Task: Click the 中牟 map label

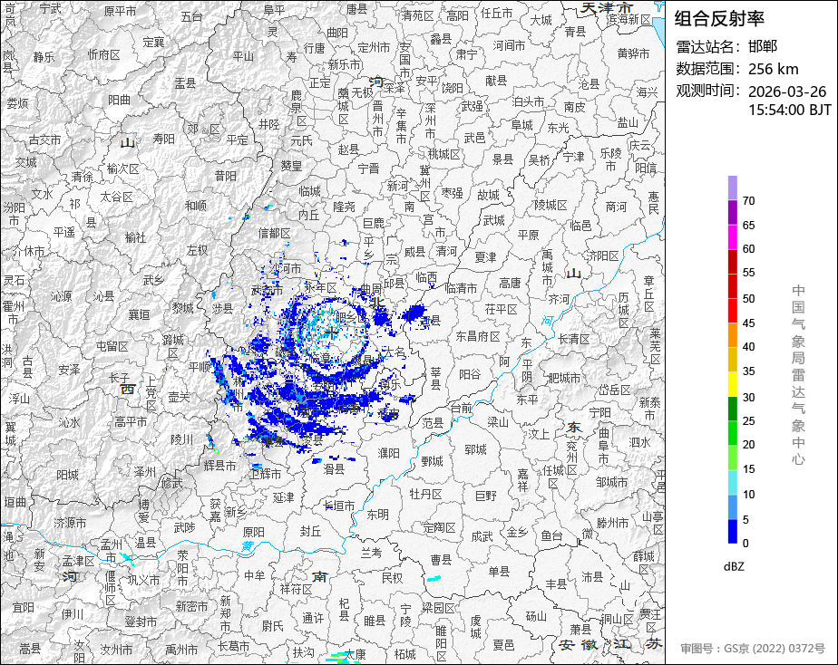Action: click(254, 575)
